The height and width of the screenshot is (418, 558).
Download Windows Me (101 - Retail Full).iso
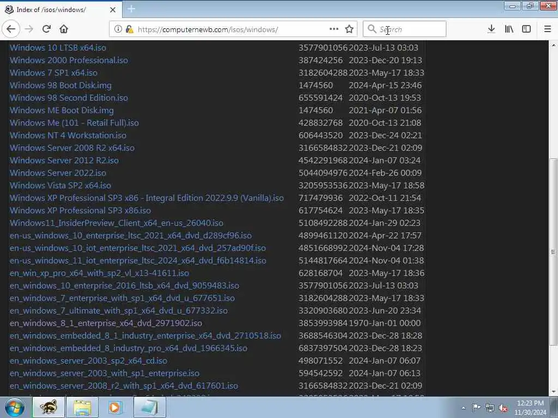point(74,123)
